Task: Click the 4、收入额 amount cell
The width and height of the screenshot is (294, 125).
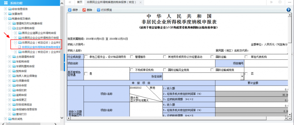Action: pyautogui.click(x=252, y=105)
